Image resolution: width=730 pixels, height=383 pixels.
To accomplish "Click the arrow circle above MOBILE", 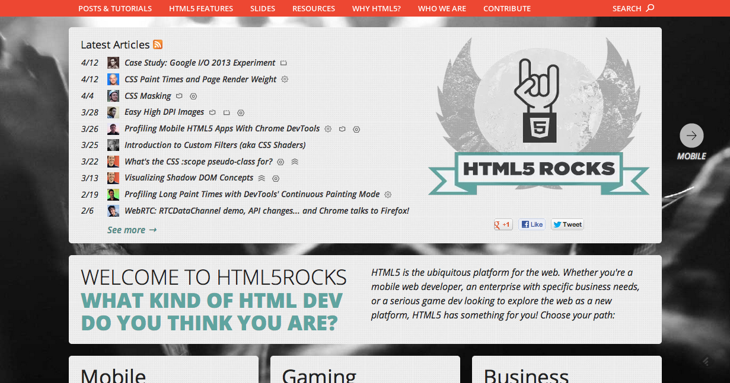I will pyautogui.click(x=691, y=136).
